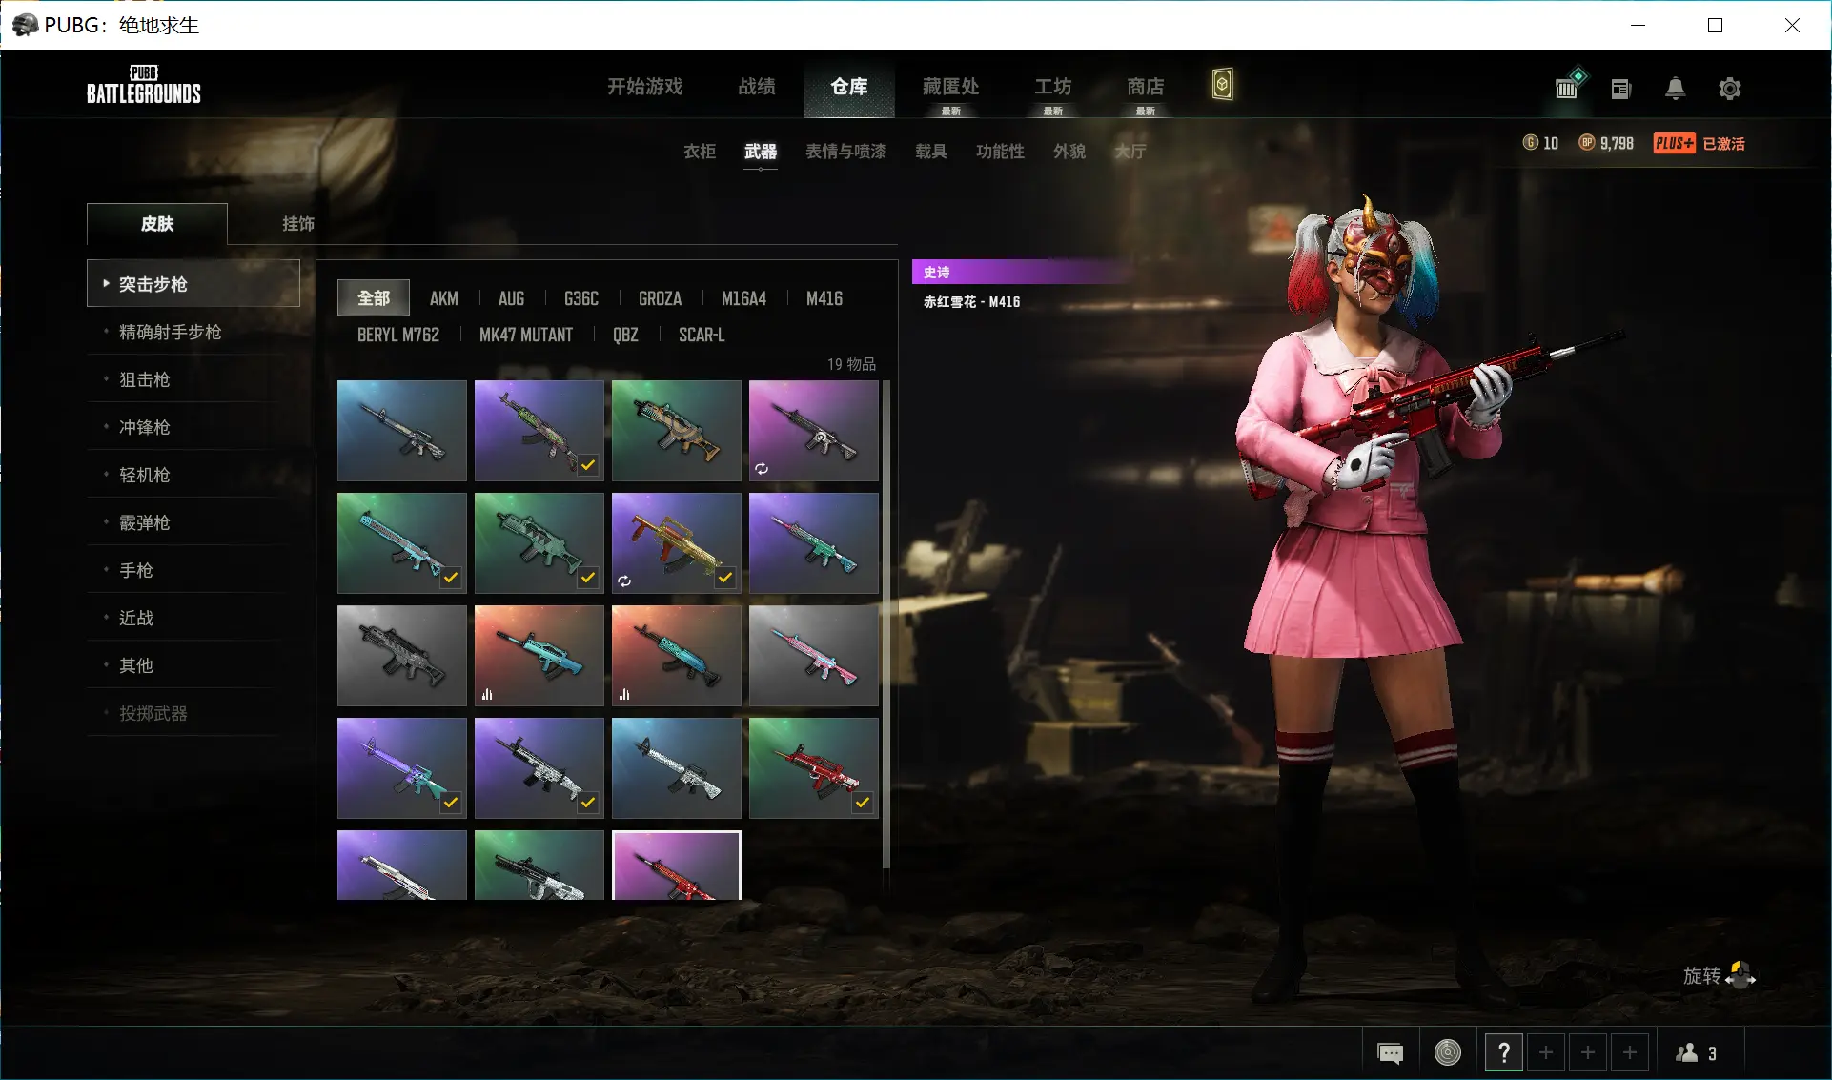Select the default M16A4 skin thumbnail
Viewport: 1832px width, 1080px height.
[x=402, y=431]
